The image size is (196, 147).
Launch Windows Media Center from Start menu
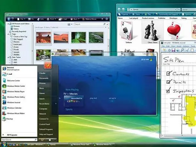[x=14, y=86]
